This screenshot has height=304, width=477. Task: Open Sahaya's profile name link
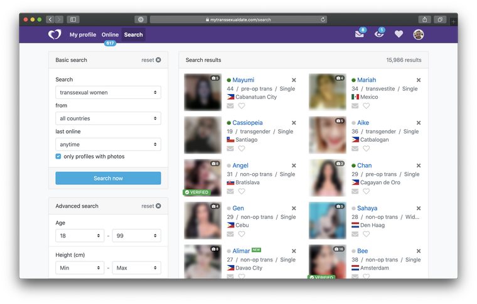[x=367, y=208]
